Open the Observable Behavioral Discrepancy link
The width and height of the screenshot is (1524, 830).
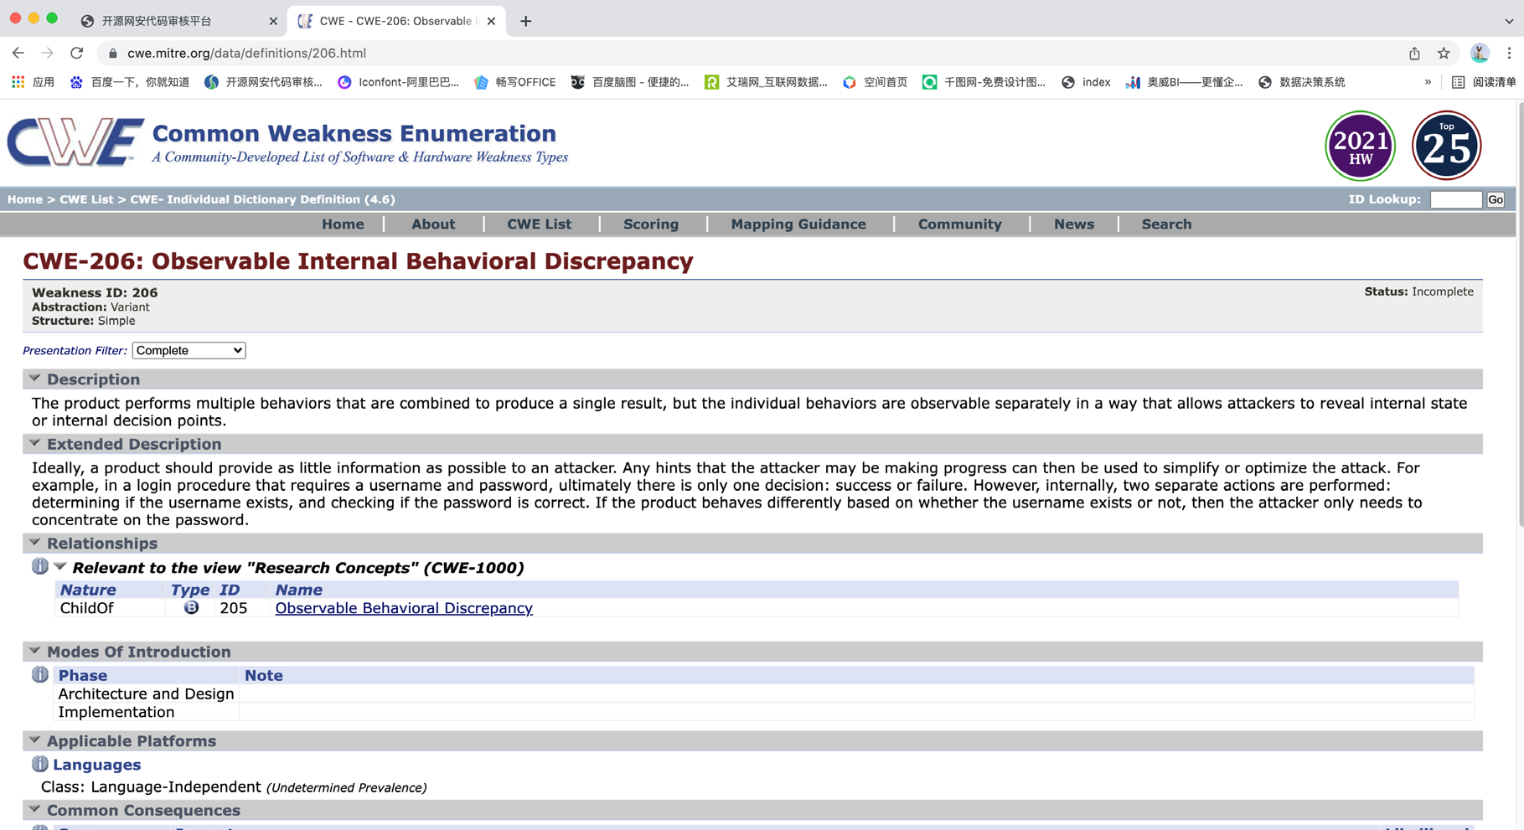[404, 608]
